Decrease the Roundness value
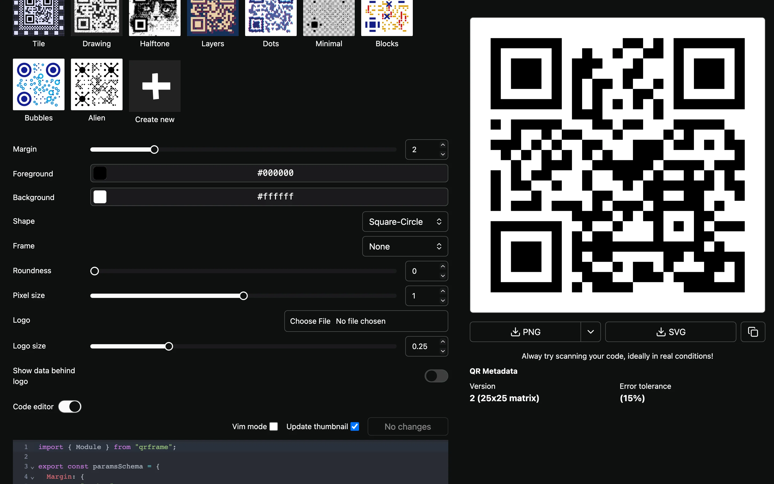 pyautogui.click(x=443, y=276)
